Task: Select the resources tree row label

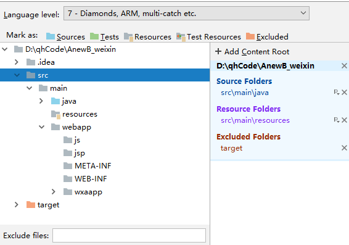Action: tap(80, 114)
